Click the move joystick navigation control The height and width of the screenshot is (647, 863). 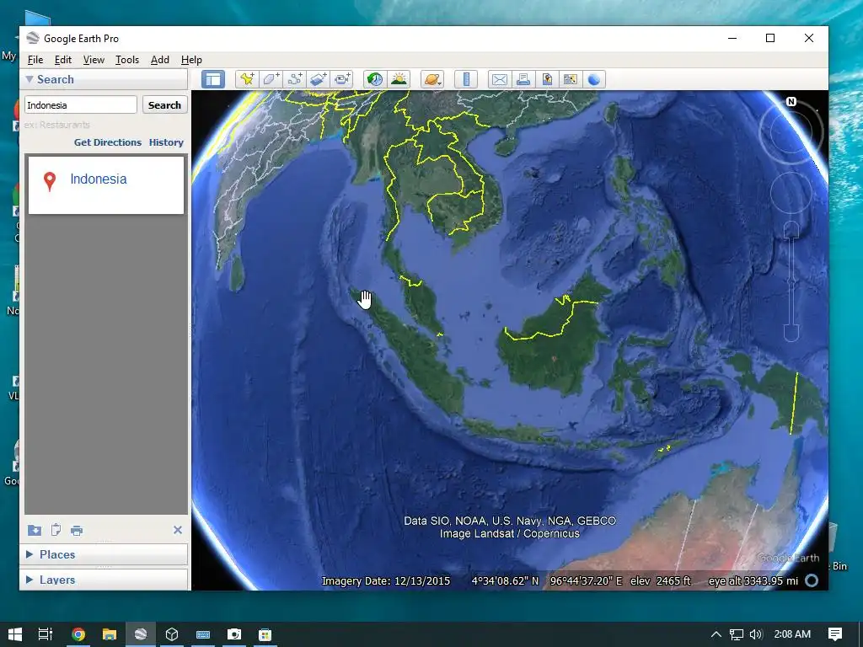pyautogui.click(x=791, y=193)
